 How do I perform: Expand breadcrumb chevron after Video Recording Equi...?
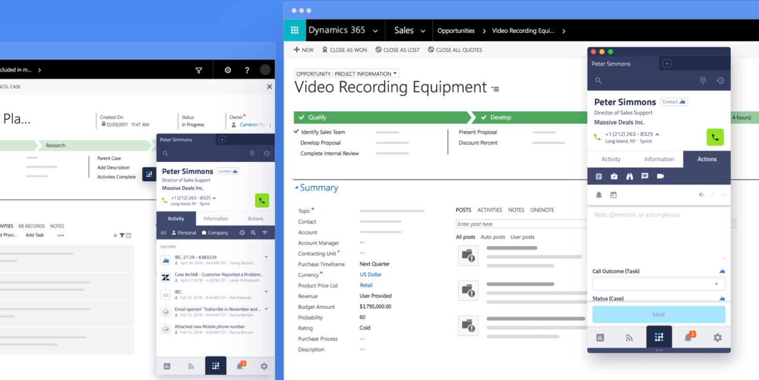(564, 31)
